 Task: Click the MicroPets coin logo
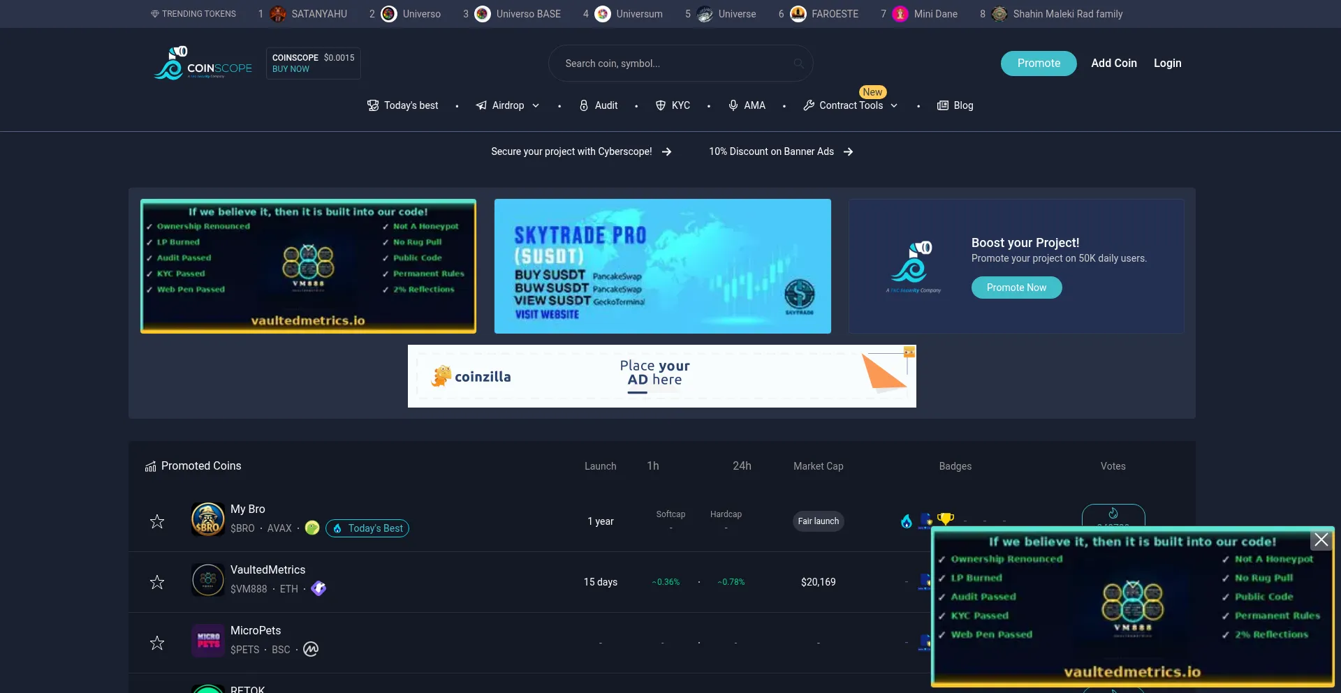click(208, 641)
